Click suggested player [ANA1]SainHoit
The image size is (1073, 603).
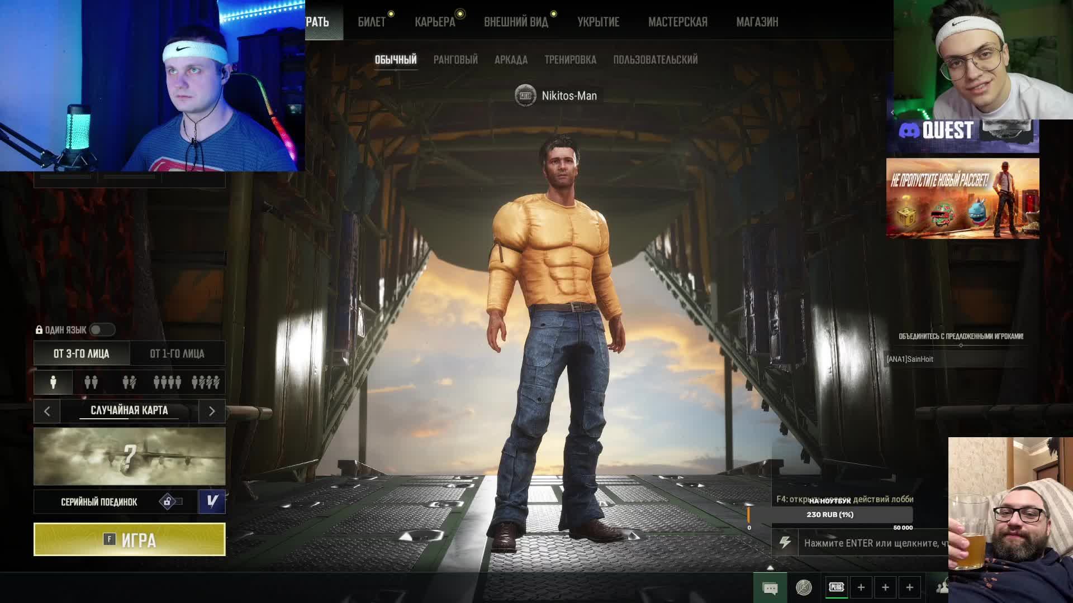(910, 359)
